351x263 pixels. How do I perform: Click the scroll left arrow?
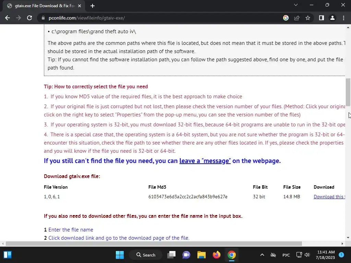coord(2,243)
